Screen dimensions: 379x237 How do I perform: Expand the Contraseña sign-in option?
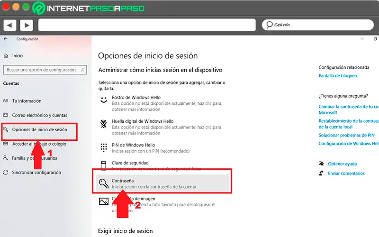pos(162,183)
